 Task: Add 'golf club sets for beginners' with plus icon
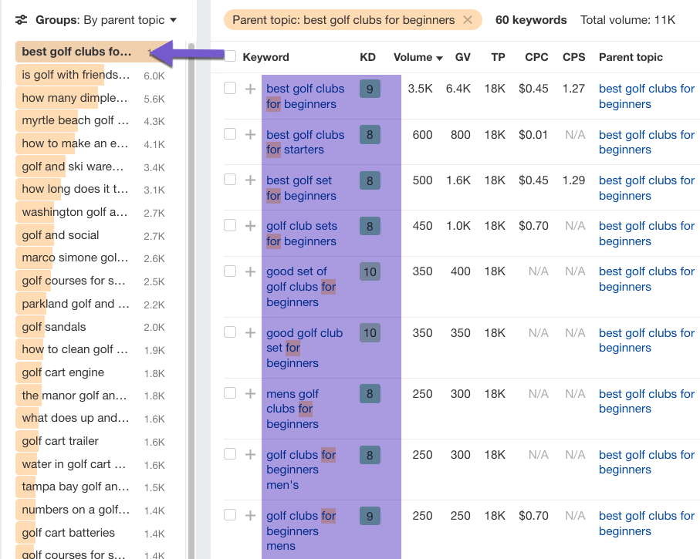[x=251, y=226]
